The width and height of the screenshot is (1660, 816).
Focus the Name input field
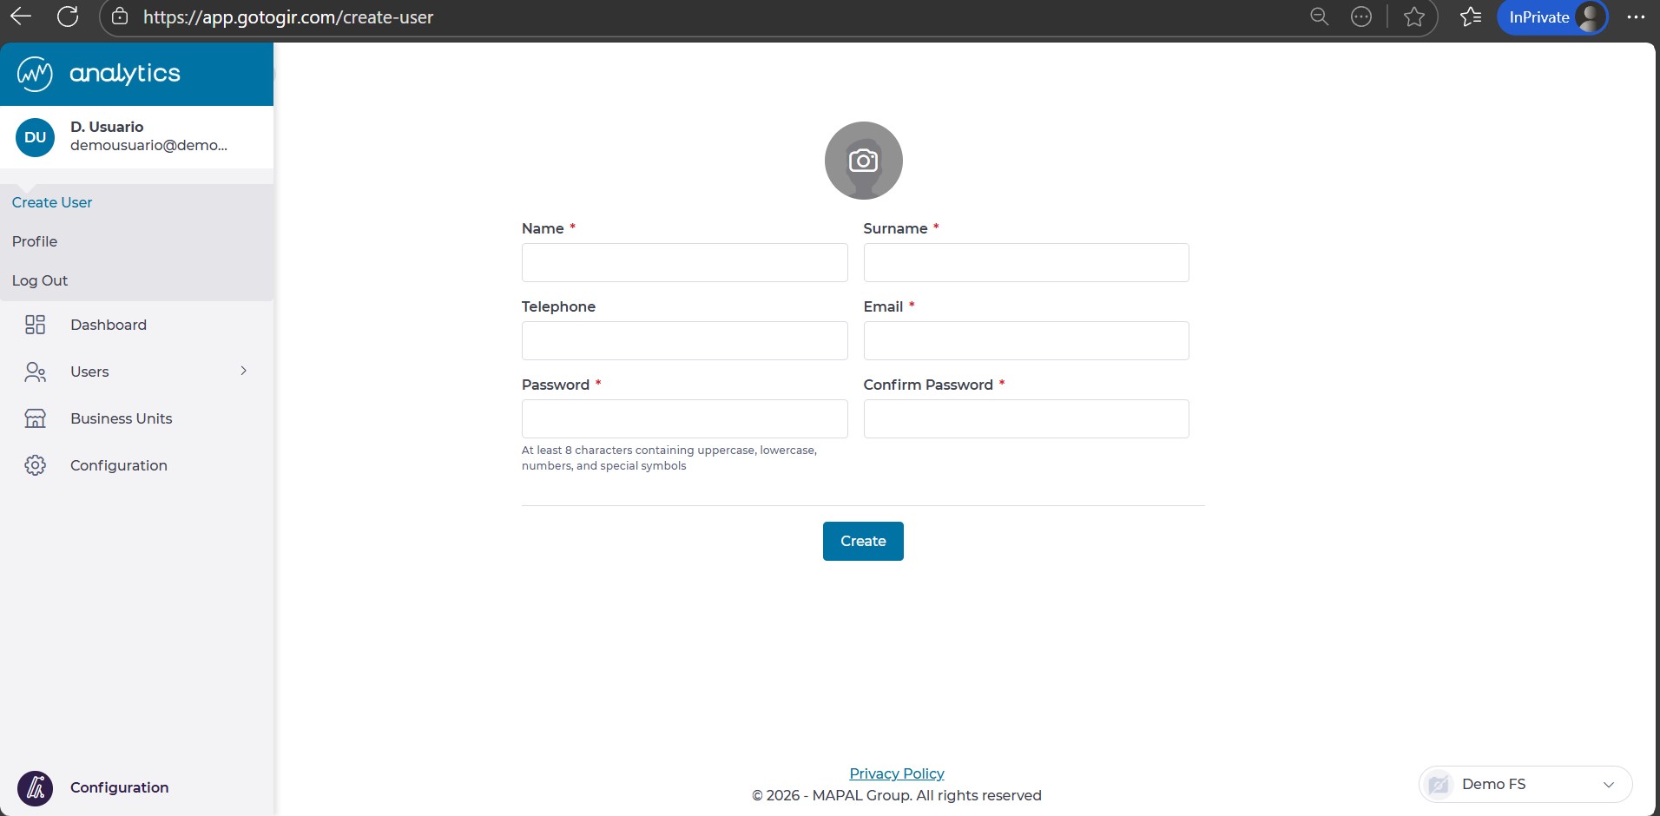684,262
